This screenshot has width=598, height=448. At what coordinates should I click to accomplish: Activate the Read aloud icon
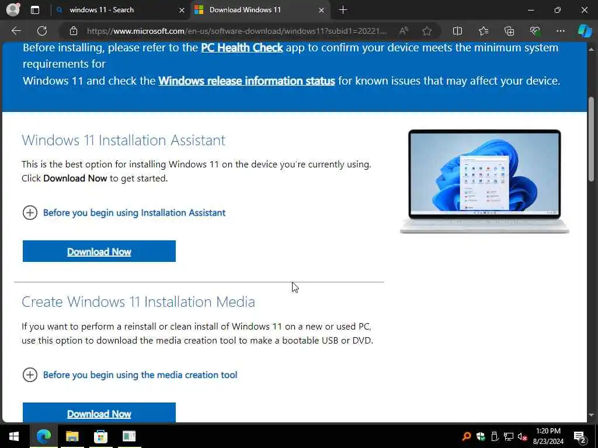pyautogui.click(x=404, y=31)
